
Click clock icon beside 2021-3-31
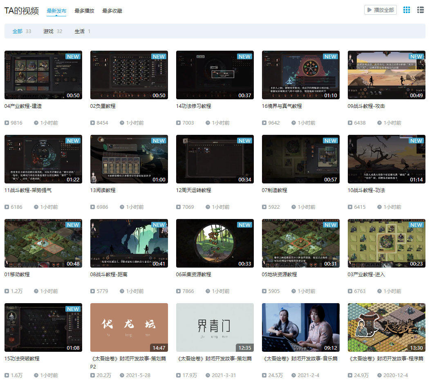click(x=208, y=375)
